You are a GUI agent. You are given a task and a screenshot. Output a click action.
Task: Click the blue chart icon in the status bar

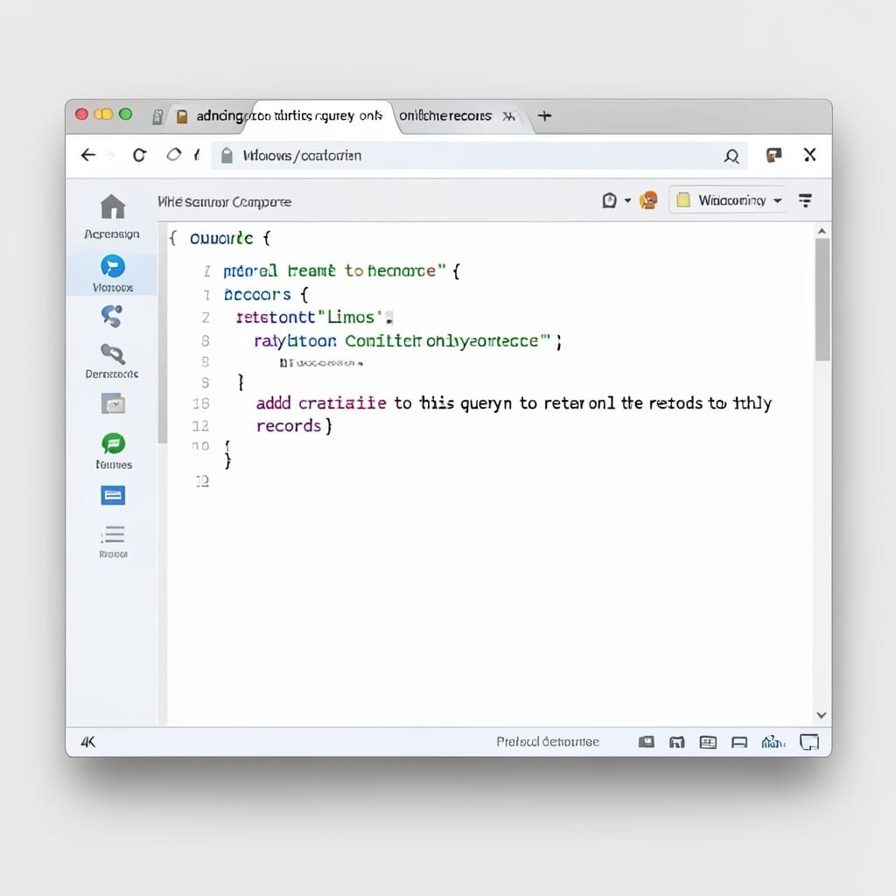[x=773, y=742]
